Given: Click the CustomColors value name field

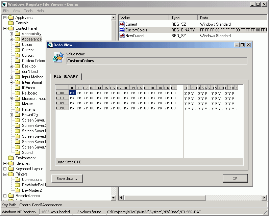Looking at the screenshot, I should pyautogui.click(x=157, y=61).
